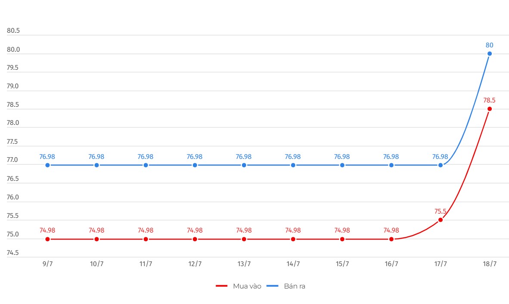Toggle the Bán ra series in legend
Viewport: 509px width, 304px height.
[x=294, y=286]
